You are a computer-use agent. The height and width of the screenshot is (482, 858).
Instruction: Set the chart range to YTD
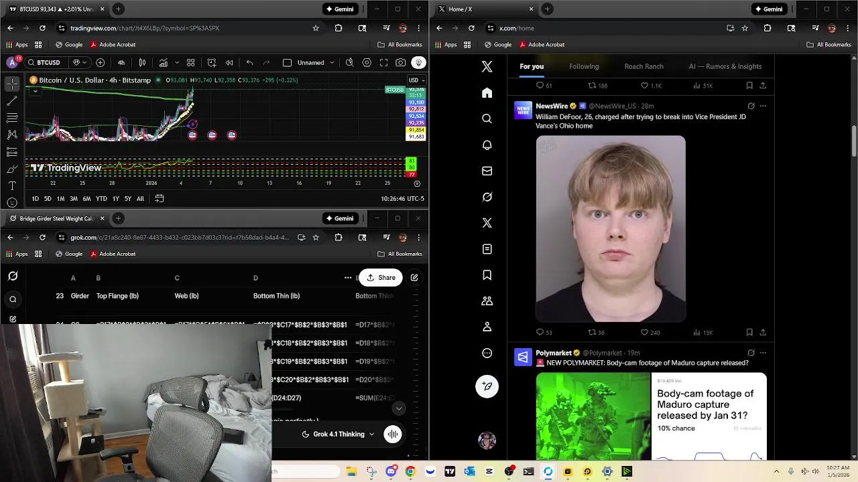tap(101, 199)
